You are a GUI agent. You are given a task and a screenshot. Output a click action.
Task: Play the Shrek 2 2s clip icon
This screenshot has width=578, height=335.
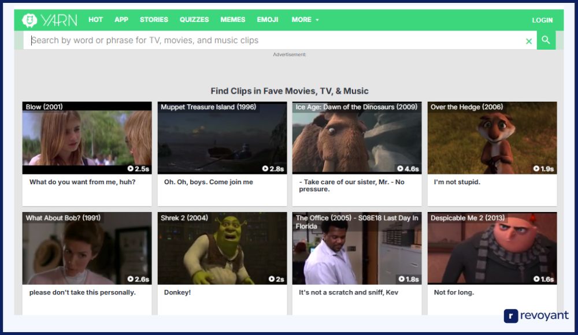[272, 279]
